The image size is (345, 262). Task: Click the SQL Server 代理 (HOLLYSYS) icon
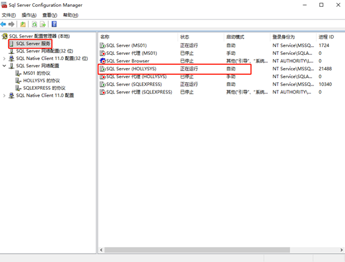coord(103,77)
